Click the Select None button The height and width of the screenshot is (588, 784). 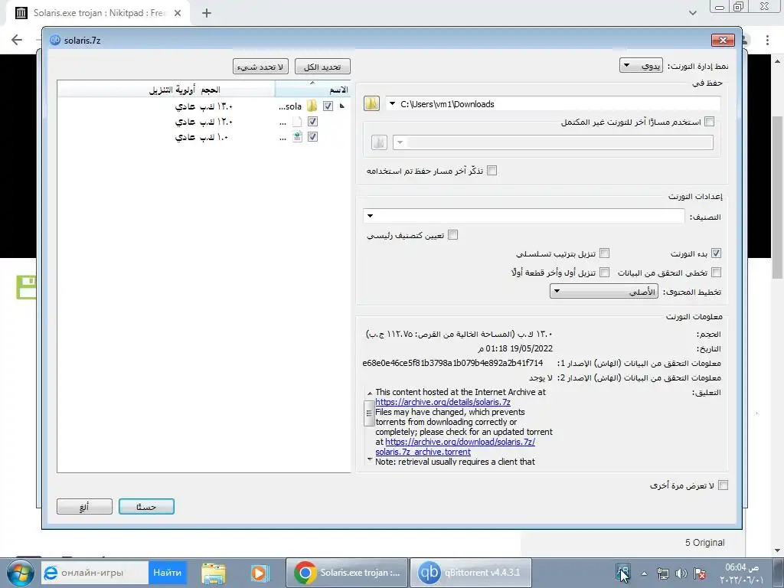tap(260, 67)
